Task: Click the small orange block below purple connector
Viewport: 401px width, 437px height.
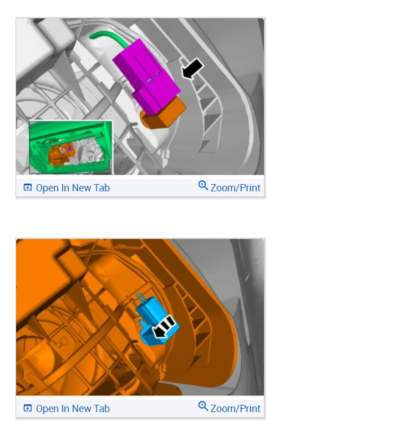Action: 163,114
